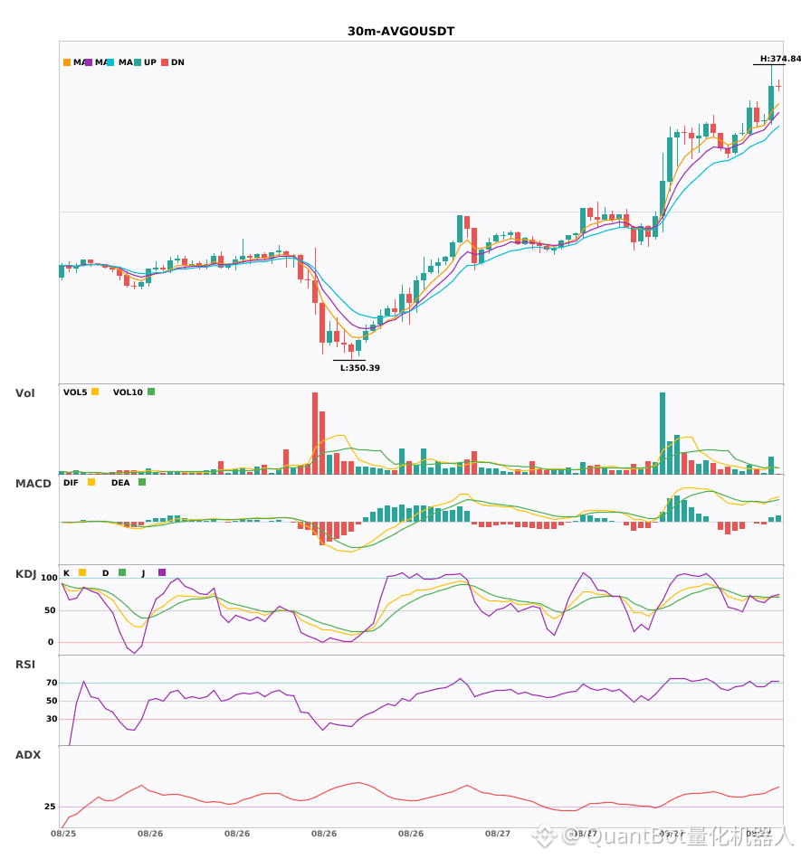This screenshot has height=859, width=801.
Task: Select the KDJ panel label
Action: tap(25, 574)
